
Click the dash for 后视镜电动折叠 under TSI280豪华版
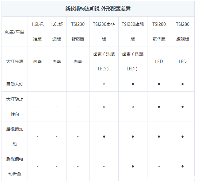[159, 166]
